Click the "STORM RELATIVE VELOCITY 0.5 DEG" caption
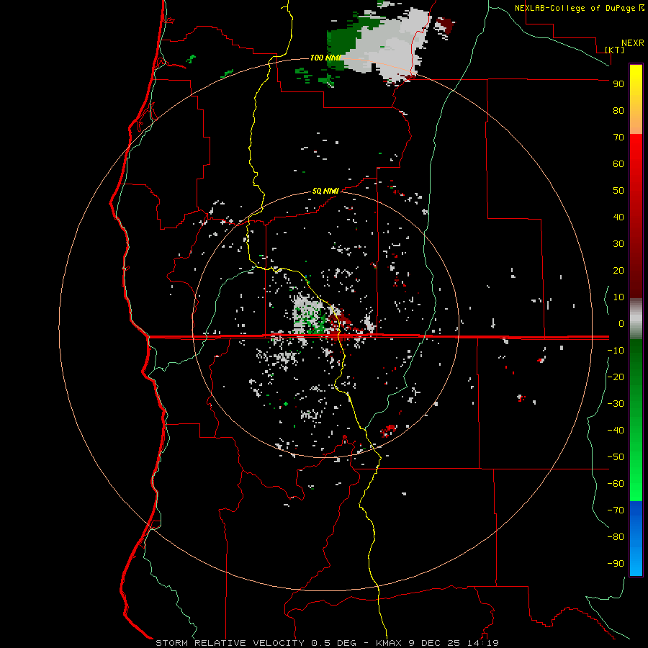Screen dimensions: 648x648 click(x=256, y=643)
